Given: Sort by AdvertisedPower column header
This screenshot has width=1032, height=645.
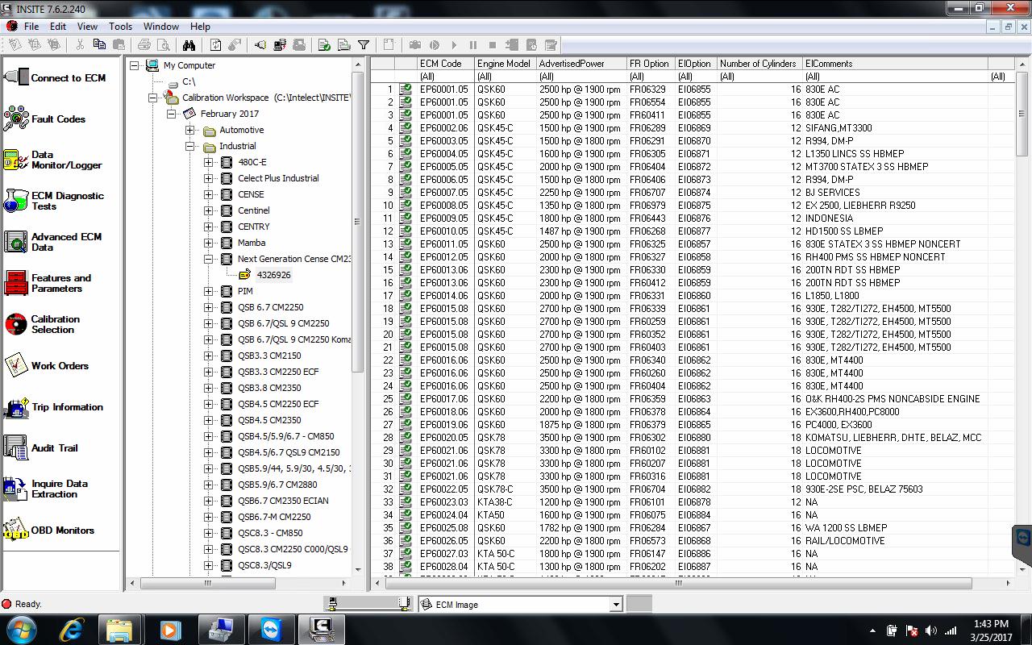Looking at the screenshot, I should (x=581, y=64).
